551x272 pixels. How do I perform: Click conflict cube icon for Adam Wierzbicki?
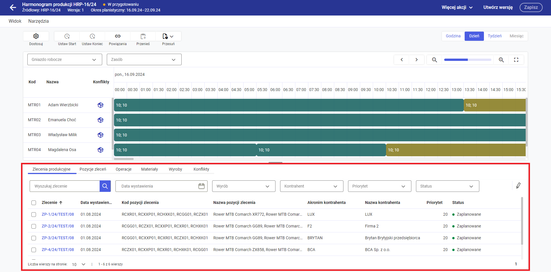(100, 105)
